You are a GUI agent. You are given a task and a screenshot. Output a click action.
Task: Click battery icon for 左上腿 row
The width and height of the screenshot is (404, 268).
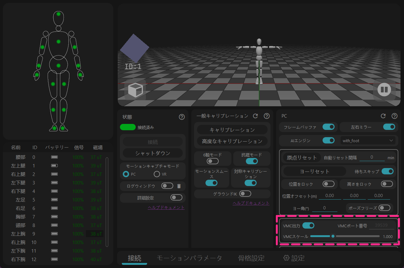pos(55,166)
